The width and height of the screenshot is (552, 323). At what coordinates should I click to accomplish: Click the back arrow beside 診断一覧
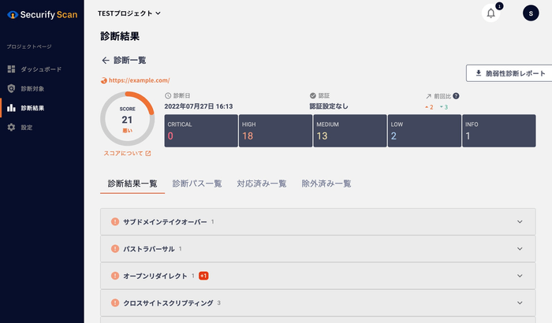coord(106,60)
